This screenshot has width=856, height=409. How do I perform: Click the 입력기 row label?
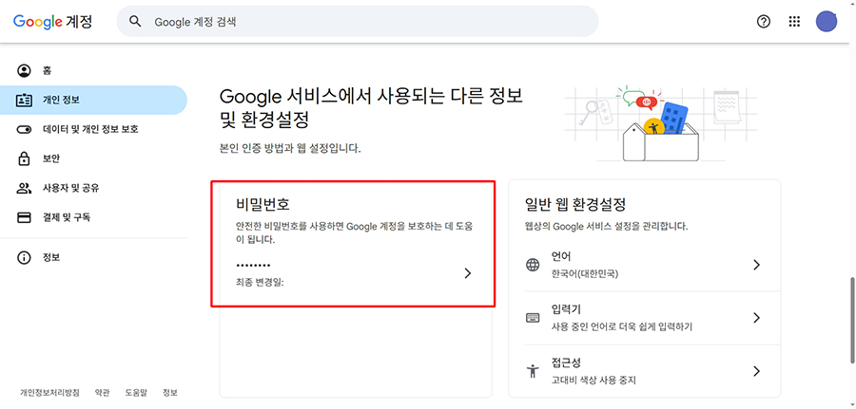pyautogui.click(x=566, y=310)
